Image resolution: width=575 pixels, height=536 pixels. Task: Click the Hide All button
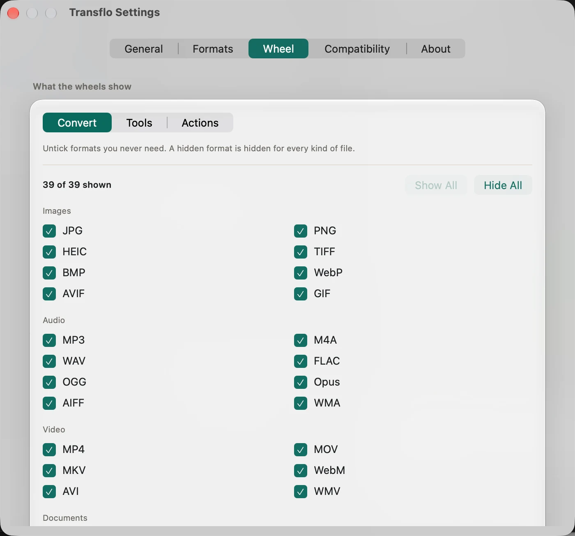[503, 185]
